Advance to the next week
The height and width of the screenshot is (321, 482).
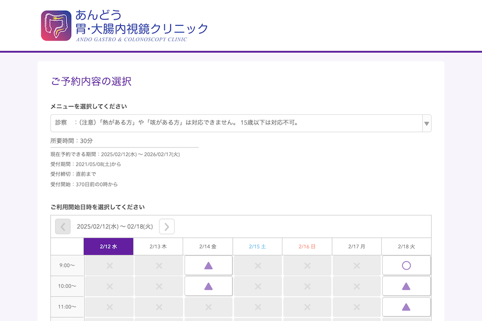click(x=167, y=227)
